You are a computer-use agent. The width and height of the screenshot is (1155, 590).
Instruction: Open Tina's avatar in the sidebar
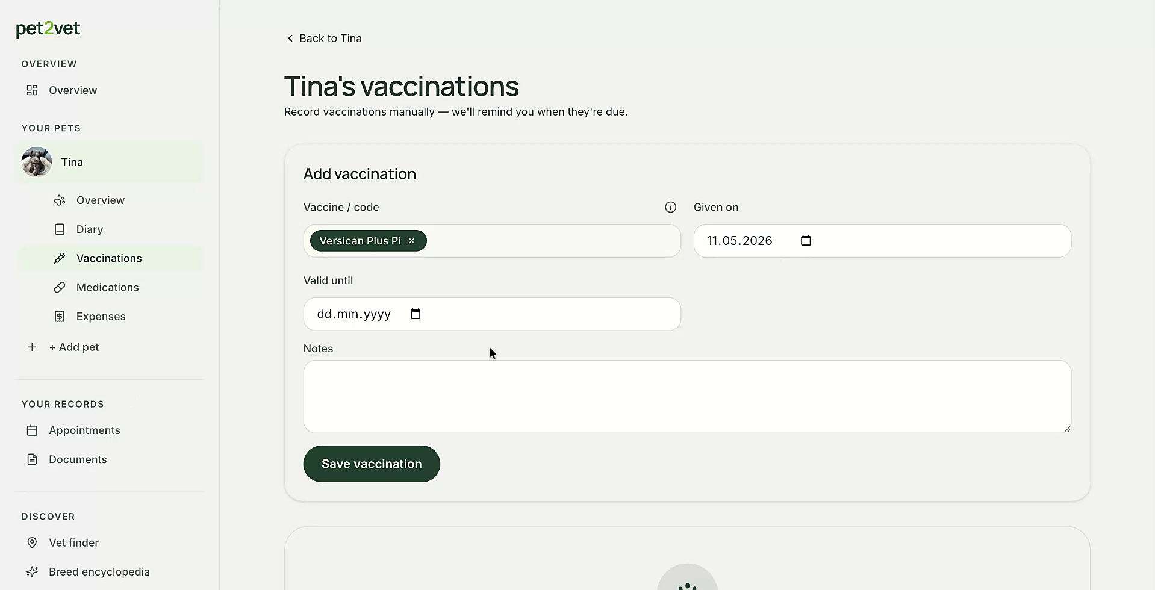(37, 162)
